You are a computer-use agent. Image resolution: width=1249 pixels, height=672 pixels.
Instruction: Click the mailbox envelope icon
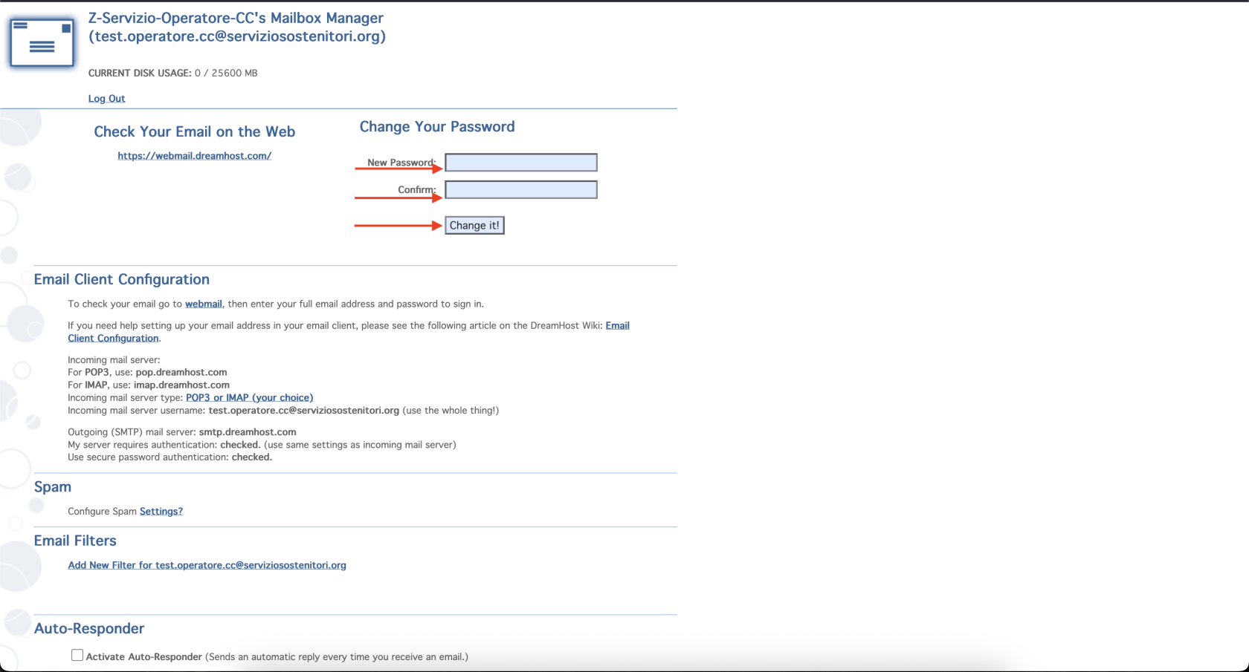[x=42, y=43]
